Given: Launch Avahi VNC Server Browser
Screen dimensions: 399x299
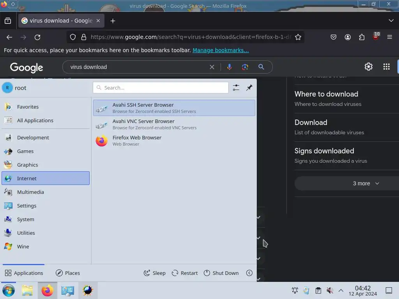Looking at the screenshot, I should [x=174, y=124].
